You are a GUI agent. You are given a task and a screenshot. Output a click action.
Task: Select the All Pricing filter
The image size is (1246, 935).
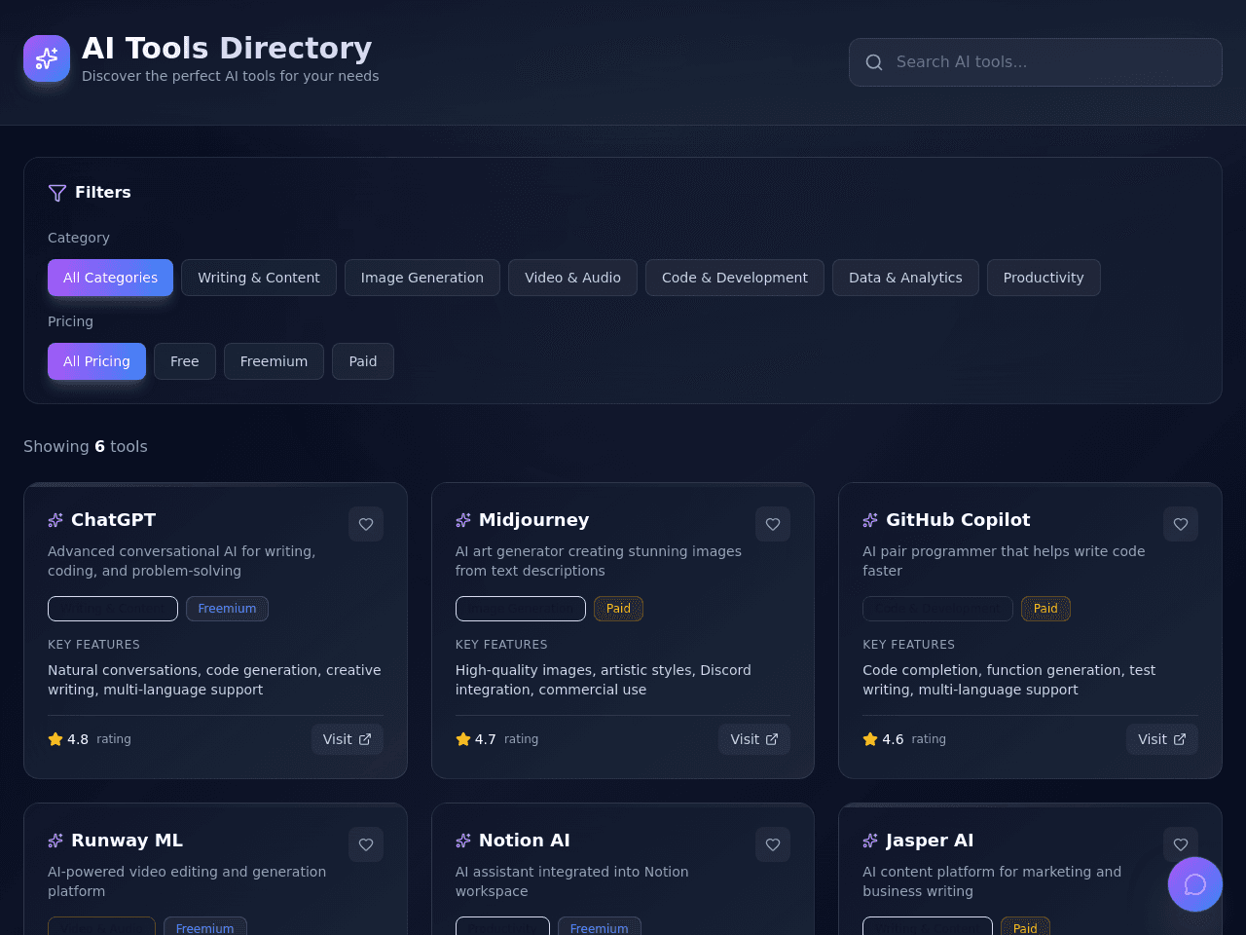coord(96,361)
